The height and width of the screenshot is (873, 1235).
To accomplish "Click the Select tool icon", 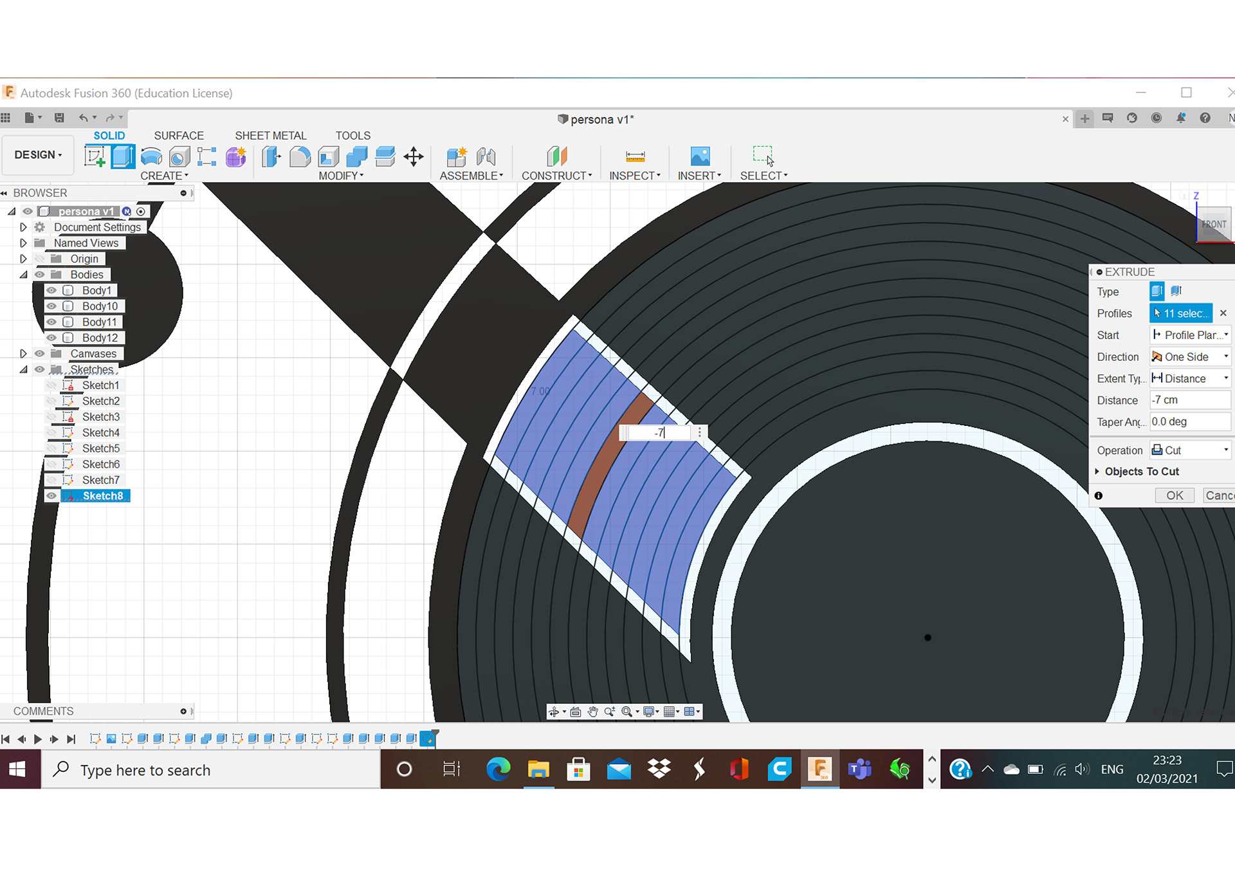I will tap(764, 156).
